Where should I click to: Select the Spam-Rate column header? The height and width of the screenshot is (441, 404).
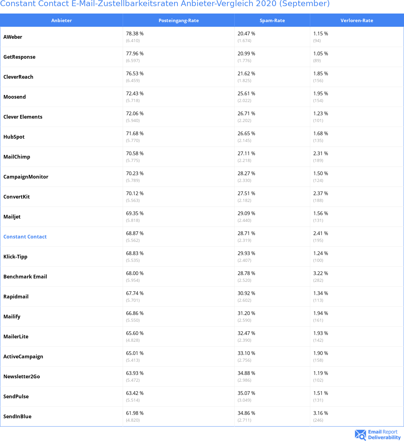(x=272, y=20)
